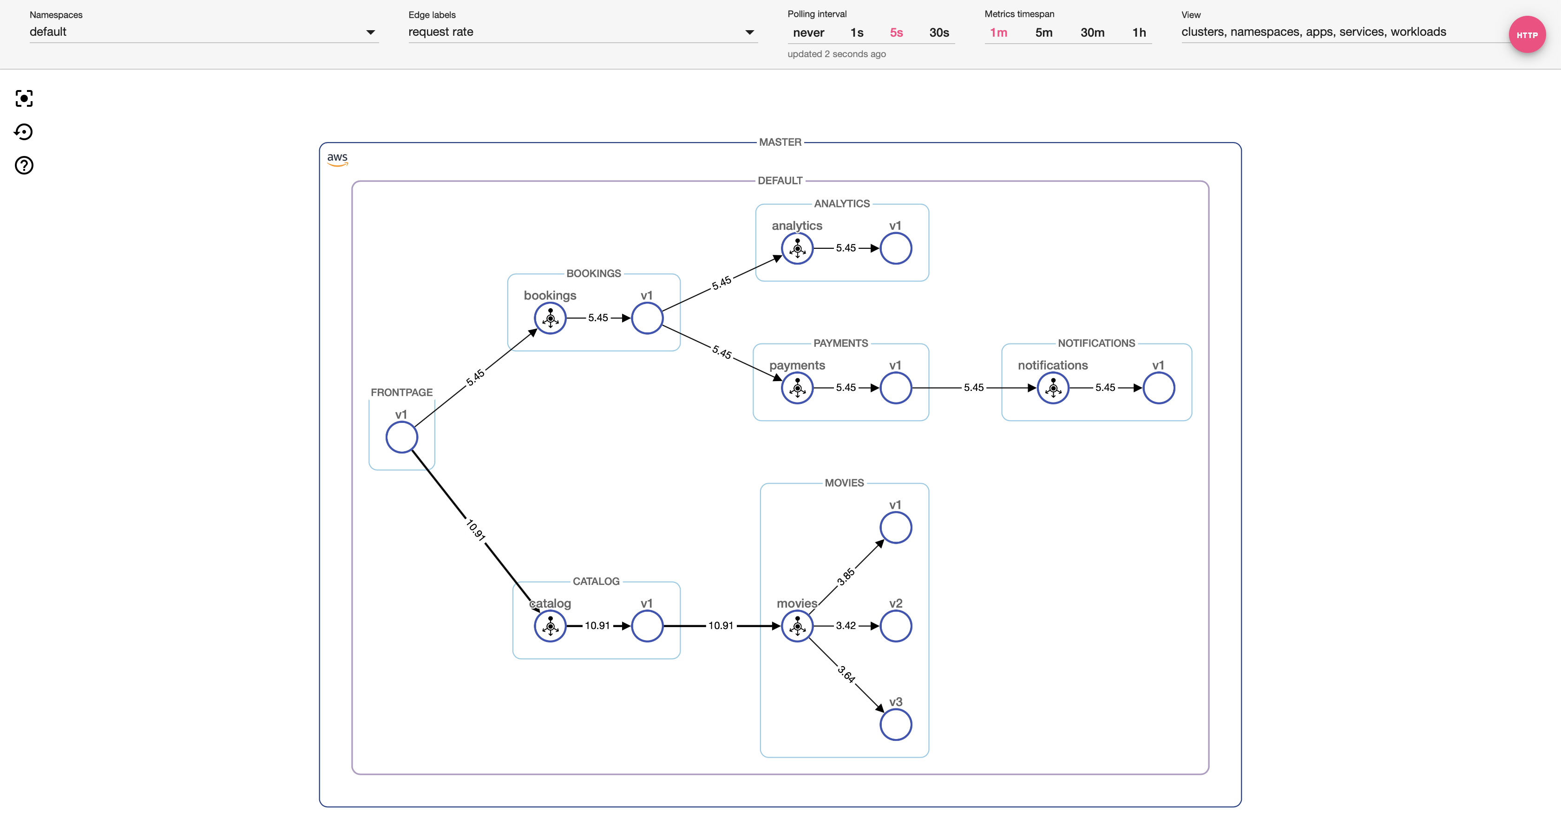Viewport: 1561px width, 830px height.
Task: Select the notifications v1 workload node
Action: 1159,388
